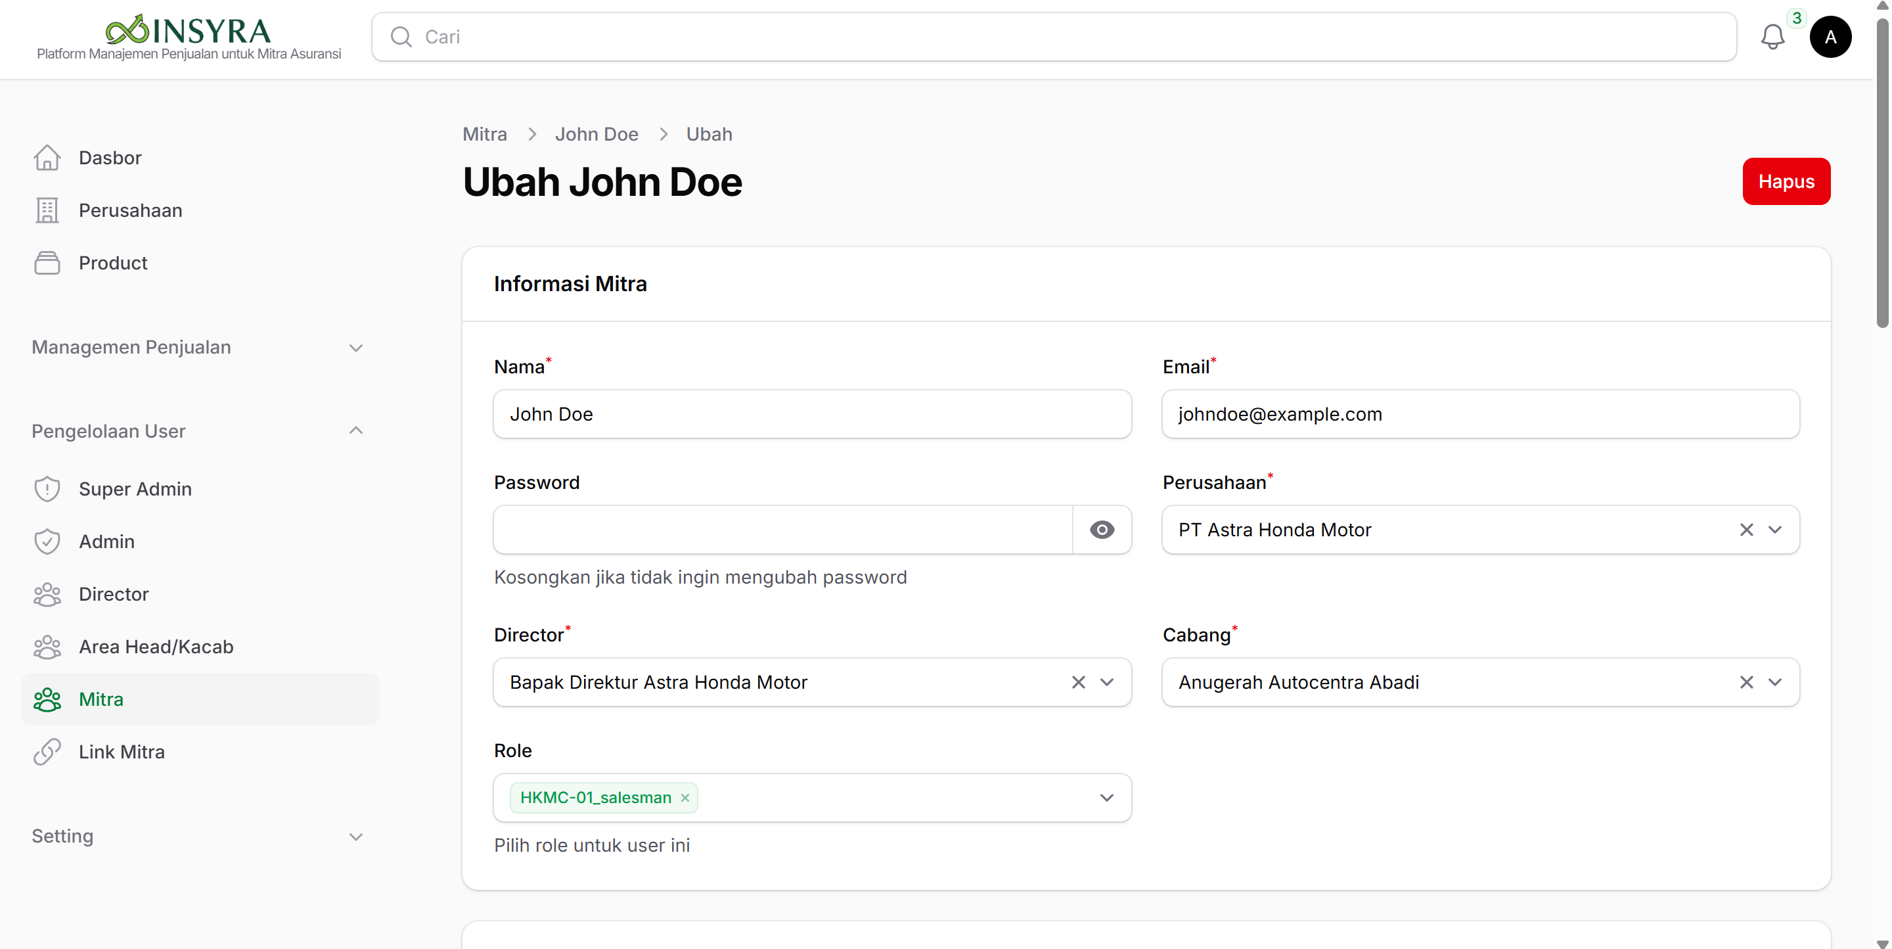Select Mitra in sidebar
This screenshot has width=1892, height=949.
(x=200, y=699)
